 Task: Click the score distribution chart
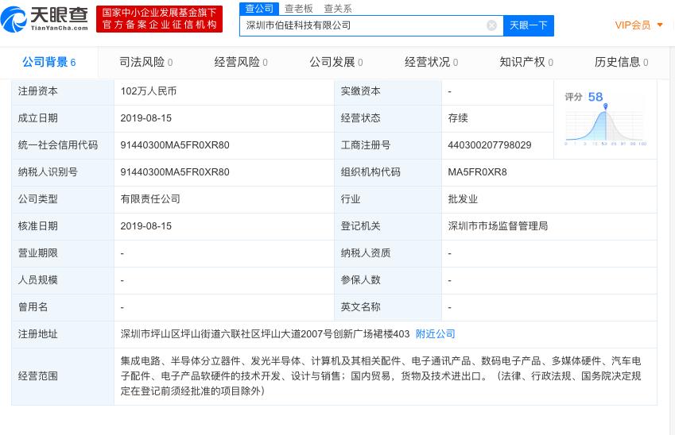click(606, 126)
